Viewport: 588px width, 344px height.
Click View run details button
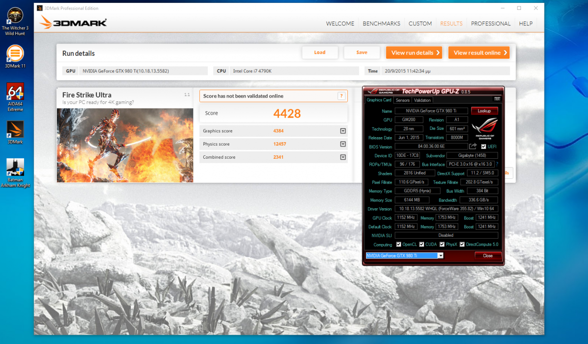[415, 52]
